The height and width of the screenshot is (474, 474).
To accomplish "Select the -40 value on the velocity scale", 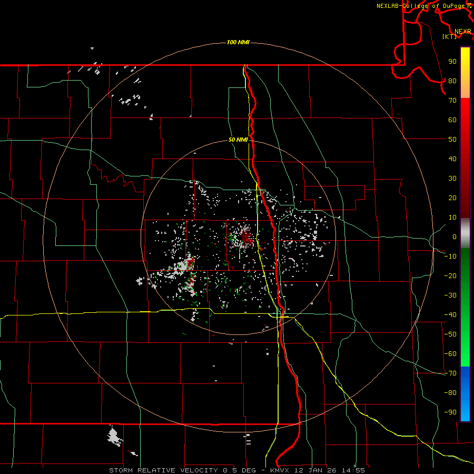I will pos(450,315).
